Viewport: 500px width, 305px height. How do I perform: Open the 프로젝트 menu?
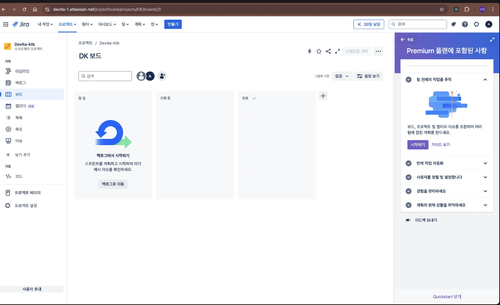tap(67, 24)
